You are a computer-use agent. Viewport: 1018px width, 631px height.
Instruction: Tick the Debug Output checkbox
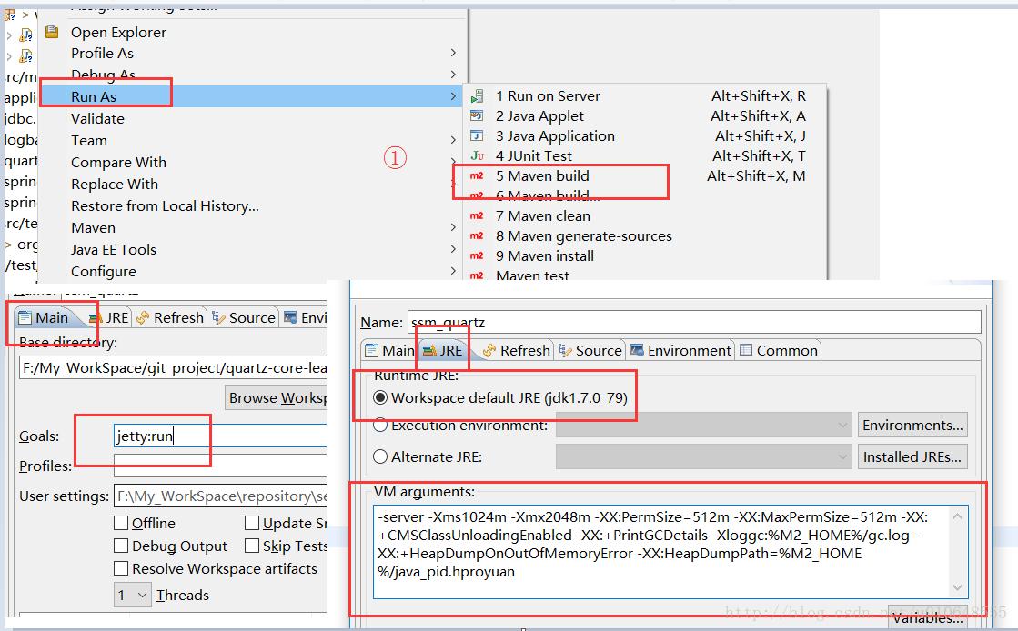(121, 546)
